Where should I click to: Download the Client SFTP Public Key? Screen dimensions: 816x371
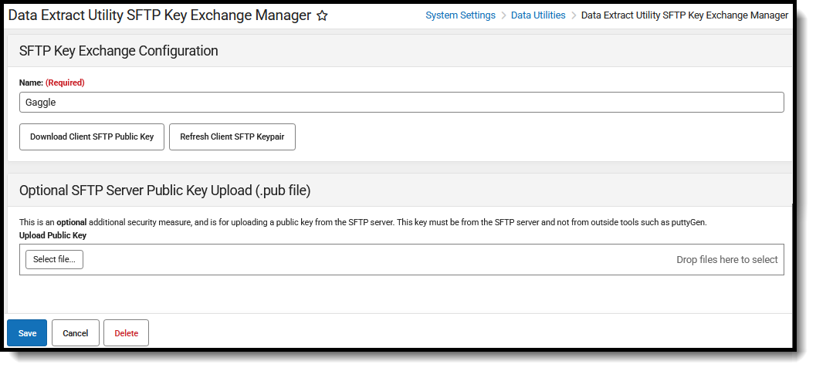click(x=92, y=137)
